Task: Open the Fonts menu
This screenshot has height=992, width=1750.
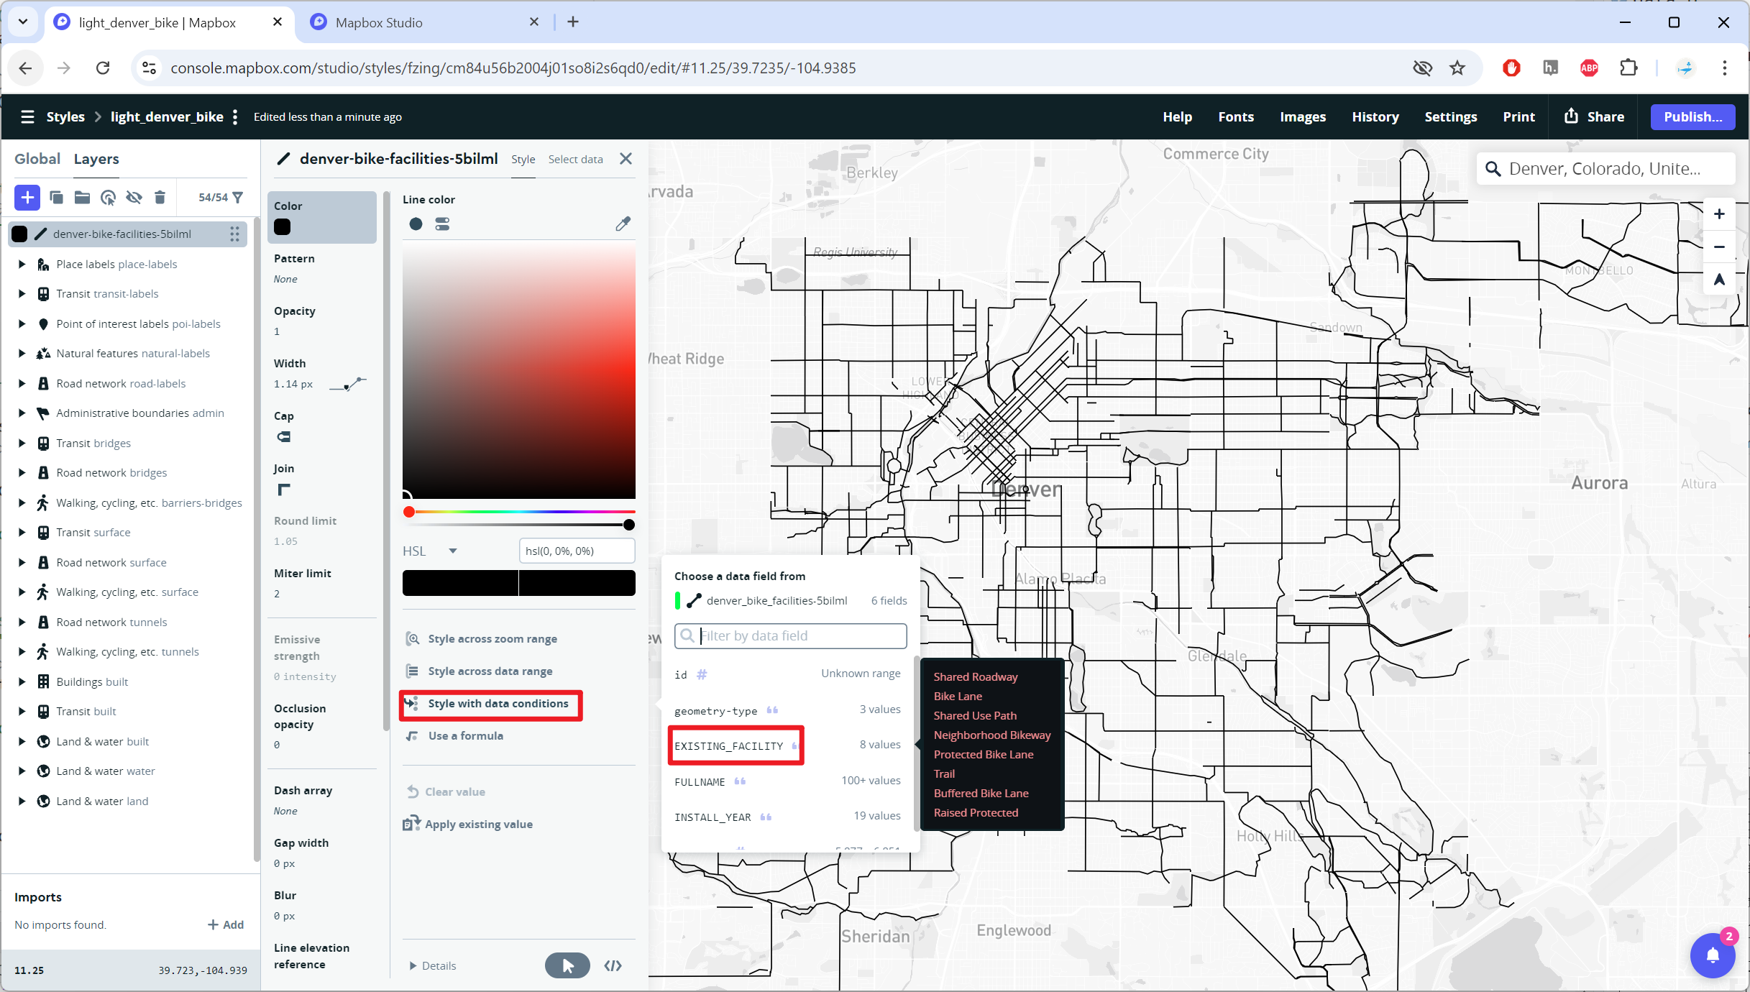Action: tap(1236, 116)
